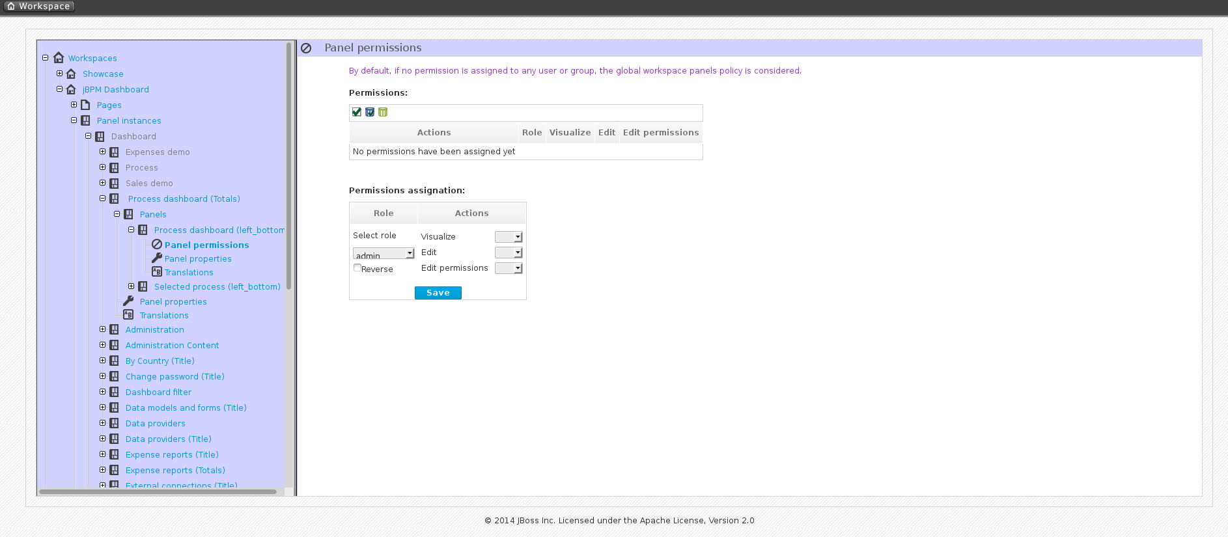This screenshot has height=537, width=1228.
Task: Click the Save button
Action: click(438, 293)
